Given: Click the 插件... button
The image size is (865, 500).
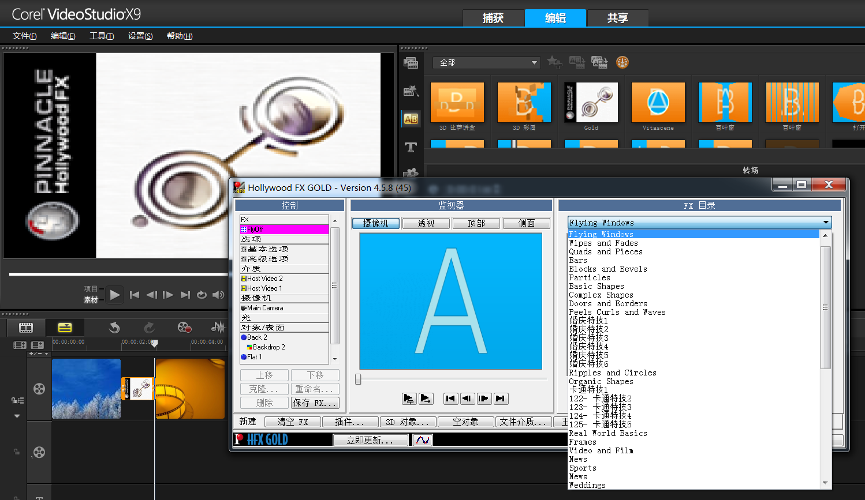Looking at the screenshot, I should click(x=350, y=422).
